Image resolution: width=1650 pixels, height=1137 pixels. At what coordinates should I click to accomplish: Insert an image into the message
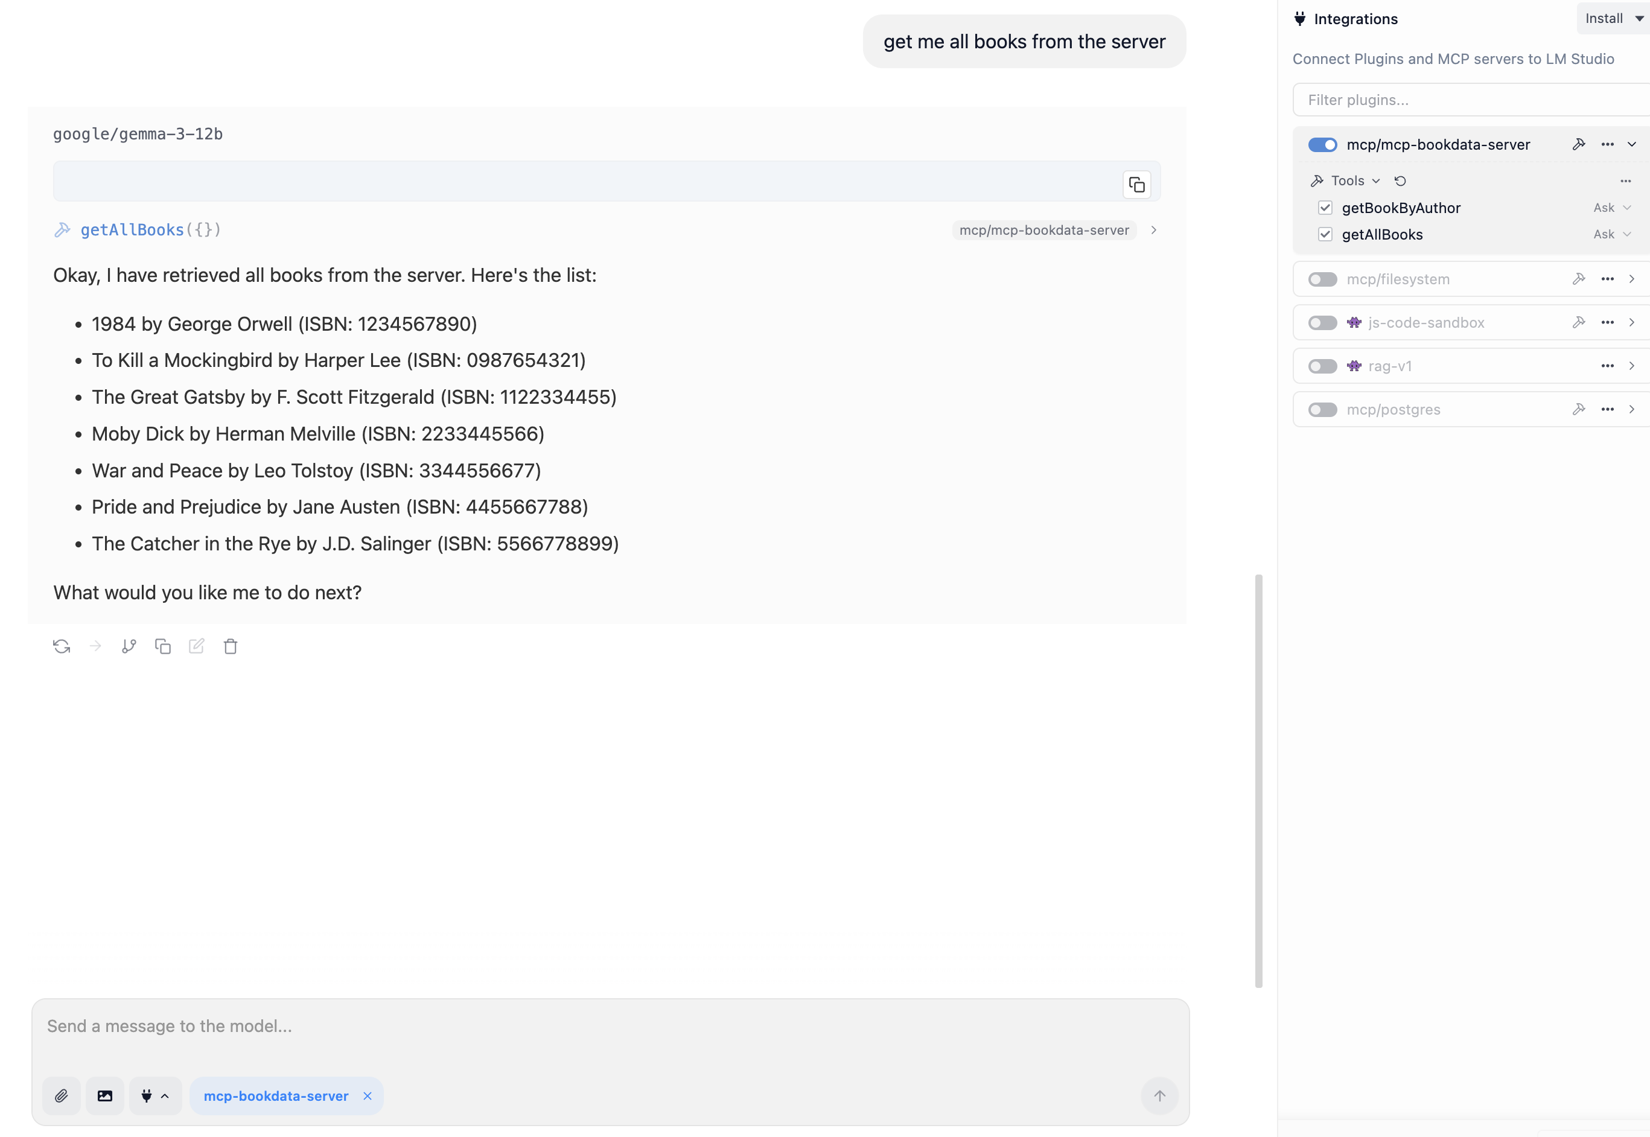point(105,1097)
